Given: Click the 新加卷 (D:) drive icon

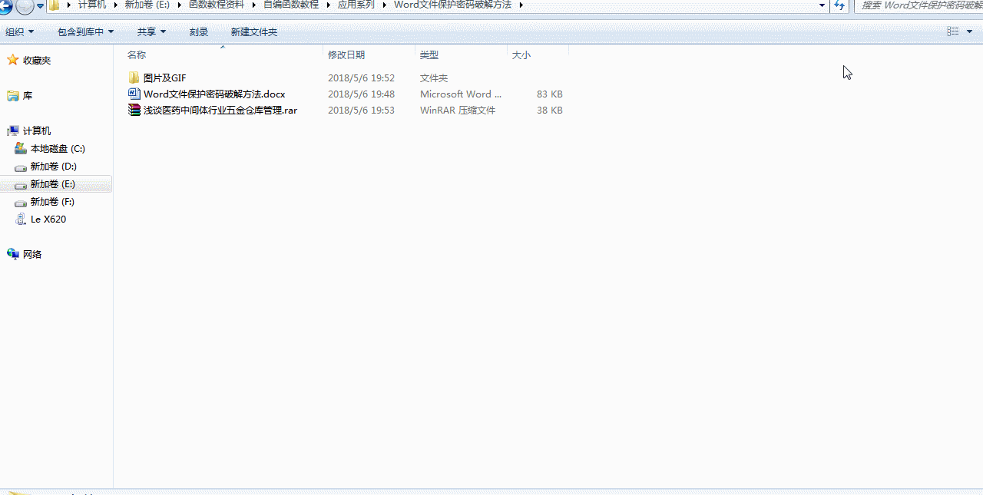Looking at the screenshot, I should point(21,167).
